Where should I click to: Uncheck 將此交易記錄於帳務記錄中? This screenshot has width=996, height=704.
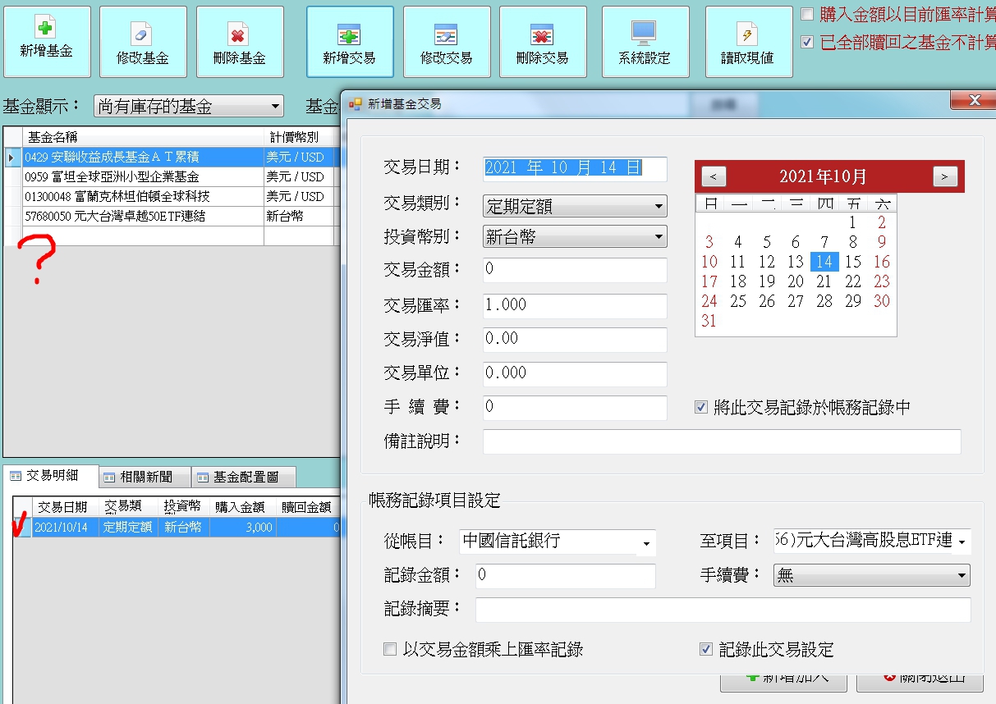point(701,407)
